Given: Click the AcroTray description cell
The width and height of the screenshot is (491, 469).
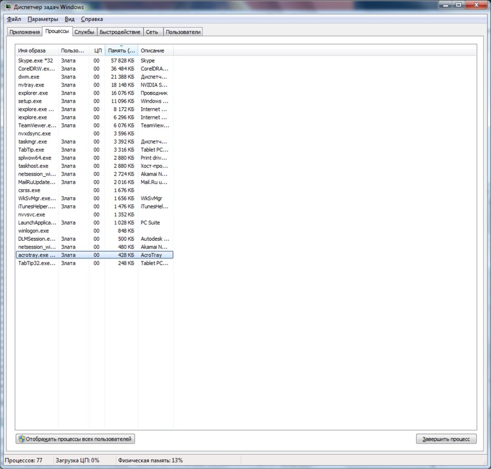Looking at the screenshot, I should (x=151, y=255).
